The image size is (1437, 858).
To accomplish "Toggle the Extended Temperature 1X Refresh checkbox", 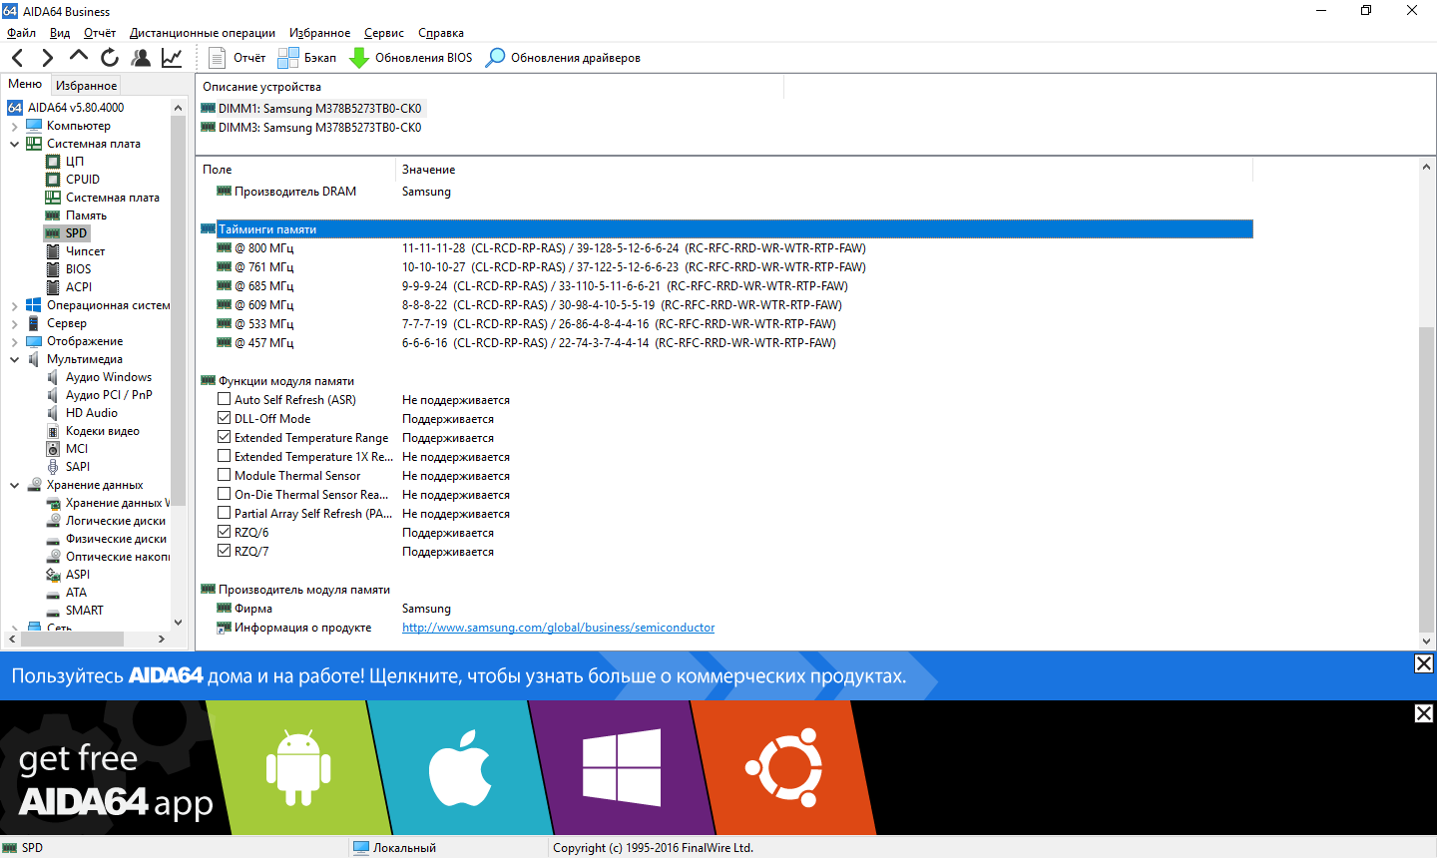I will tap(225, 456).
